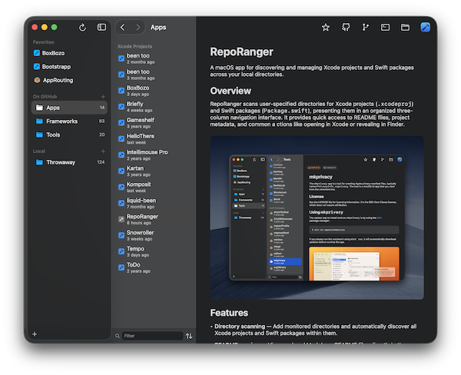The height and width of the screenshot is (375, 461).
Task: Toggle the sidebar visibility
Action: tap(101, 28)
